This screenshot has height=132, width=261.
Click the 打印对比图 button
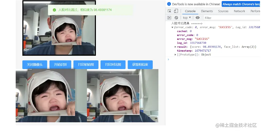point(113,64)
